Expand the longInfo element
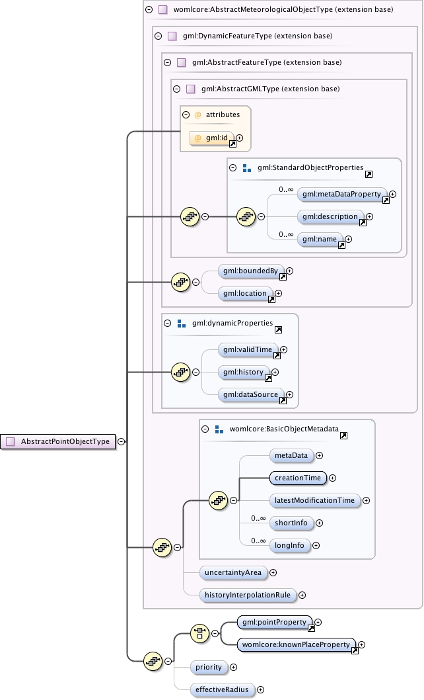 pyautogui.click(x=316, y=546)
